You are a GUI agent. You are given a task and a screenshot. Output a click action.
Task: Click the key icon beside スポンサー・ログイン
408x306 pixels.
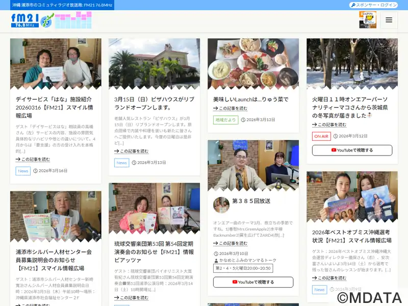point(353,5)
